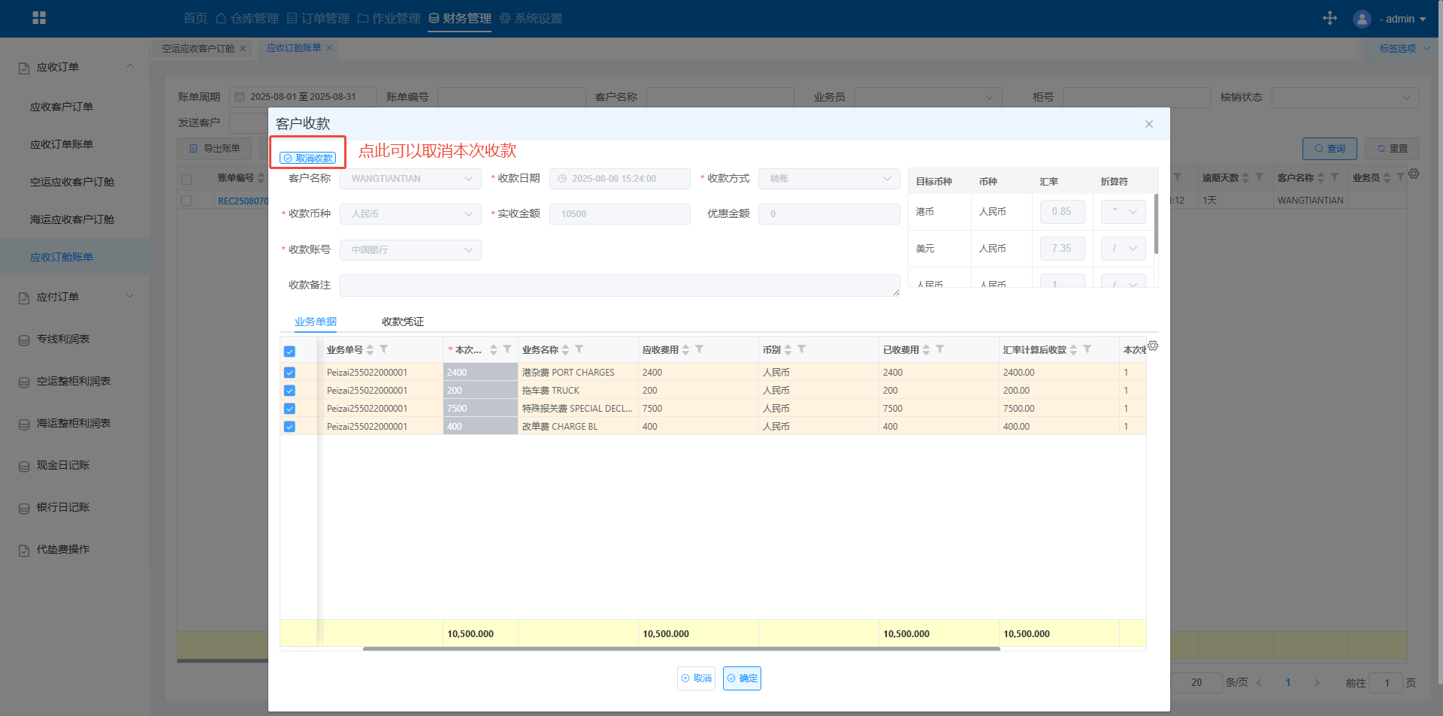Click the grid menu icon at top-left
The image size is (1443, 716).
click(x=39, y=18)
